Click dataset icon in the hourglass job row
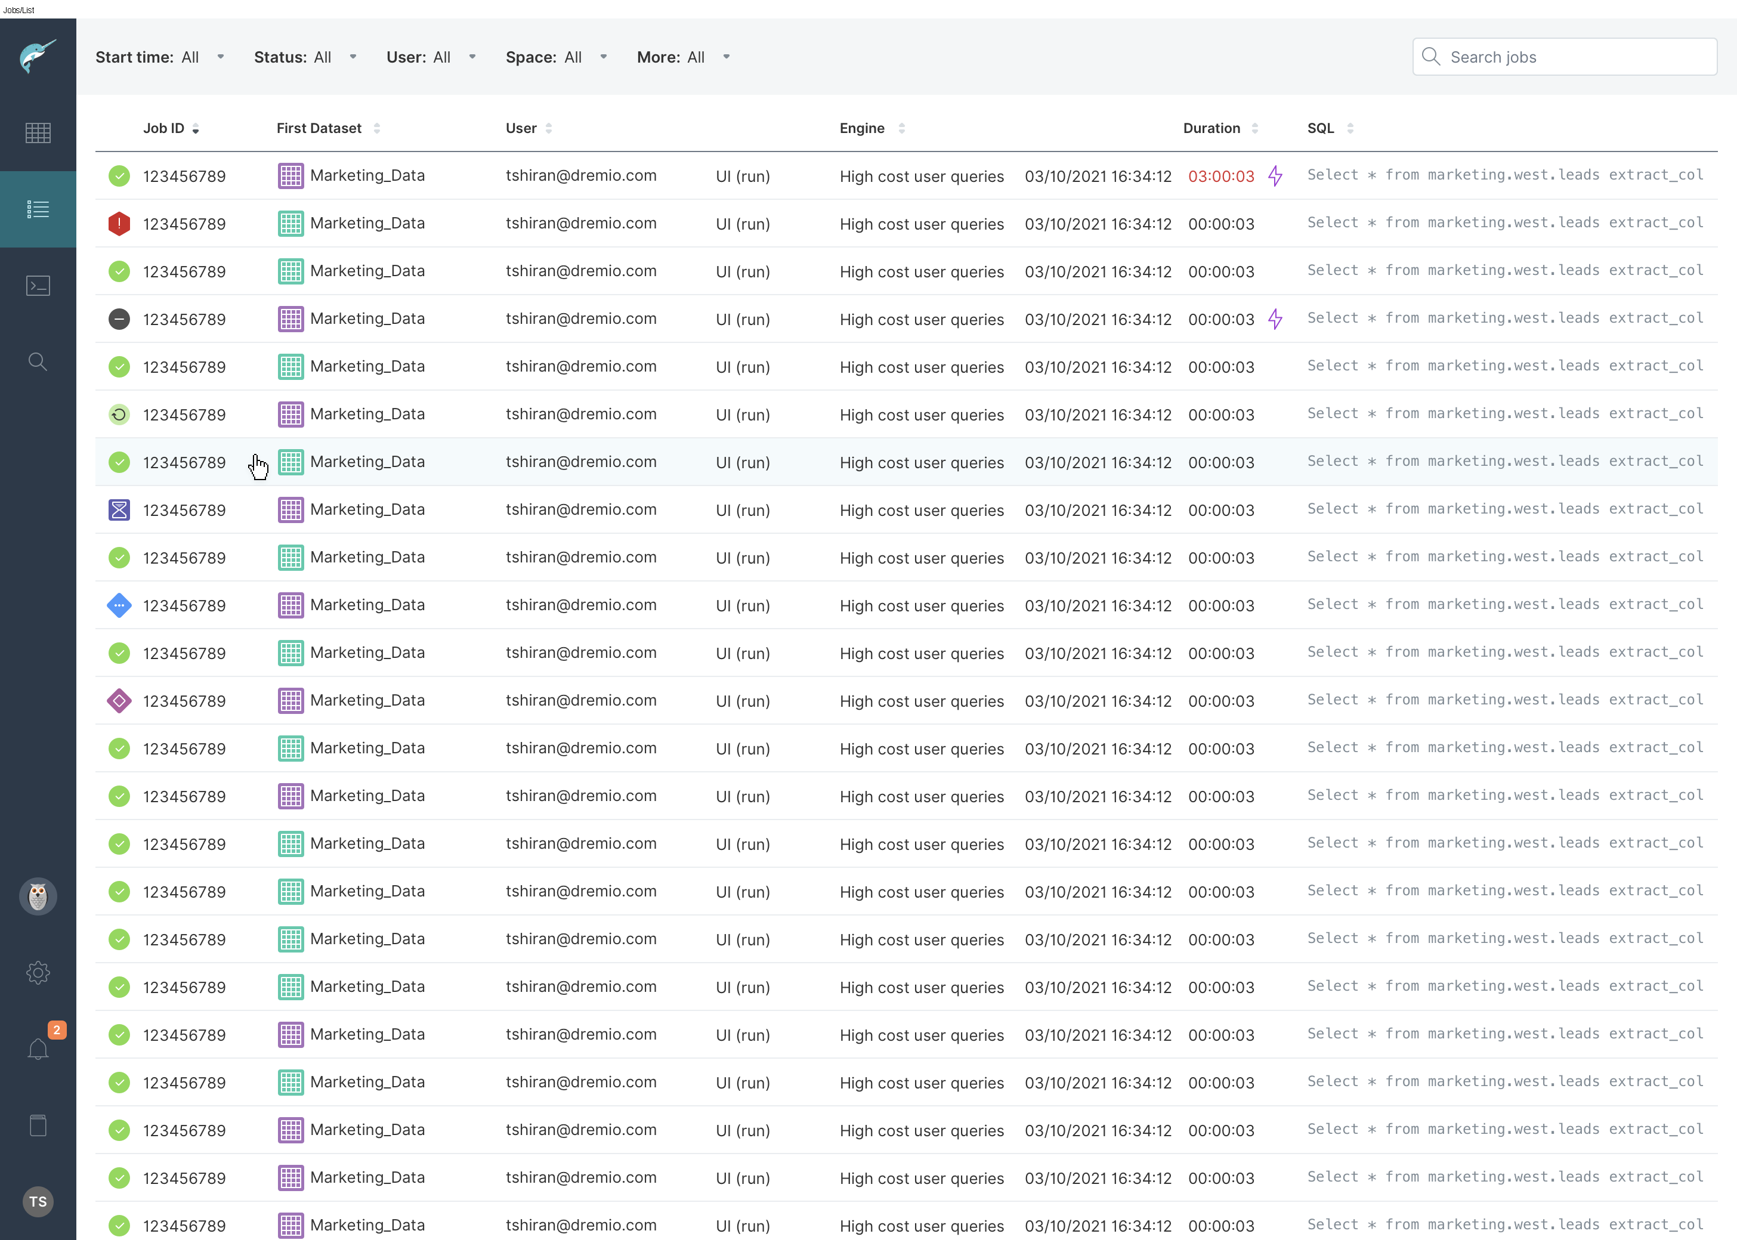The width and height of the screenshot is (1737, 1240). coord(291,510)
